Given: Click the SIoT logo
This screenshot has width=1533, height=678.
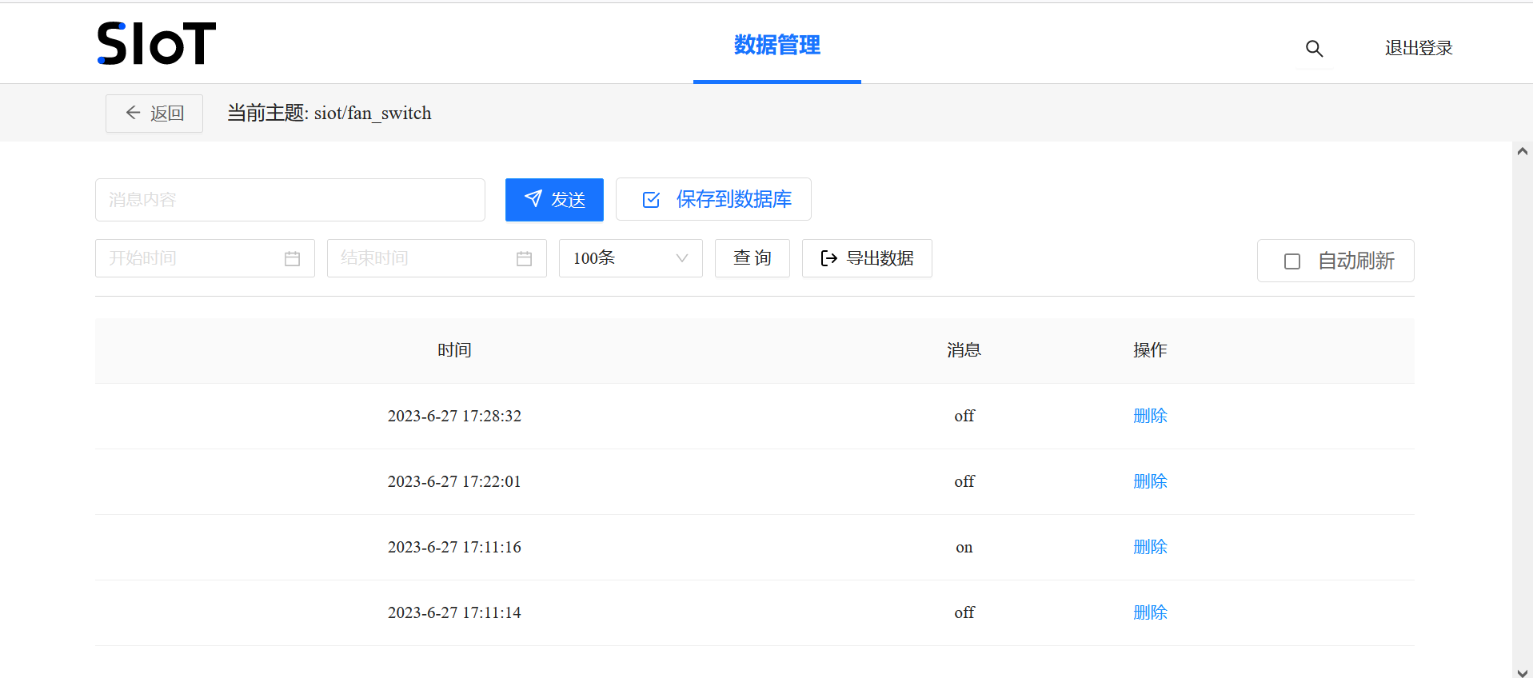Looking at the screenshot, I should pos(157,43).
